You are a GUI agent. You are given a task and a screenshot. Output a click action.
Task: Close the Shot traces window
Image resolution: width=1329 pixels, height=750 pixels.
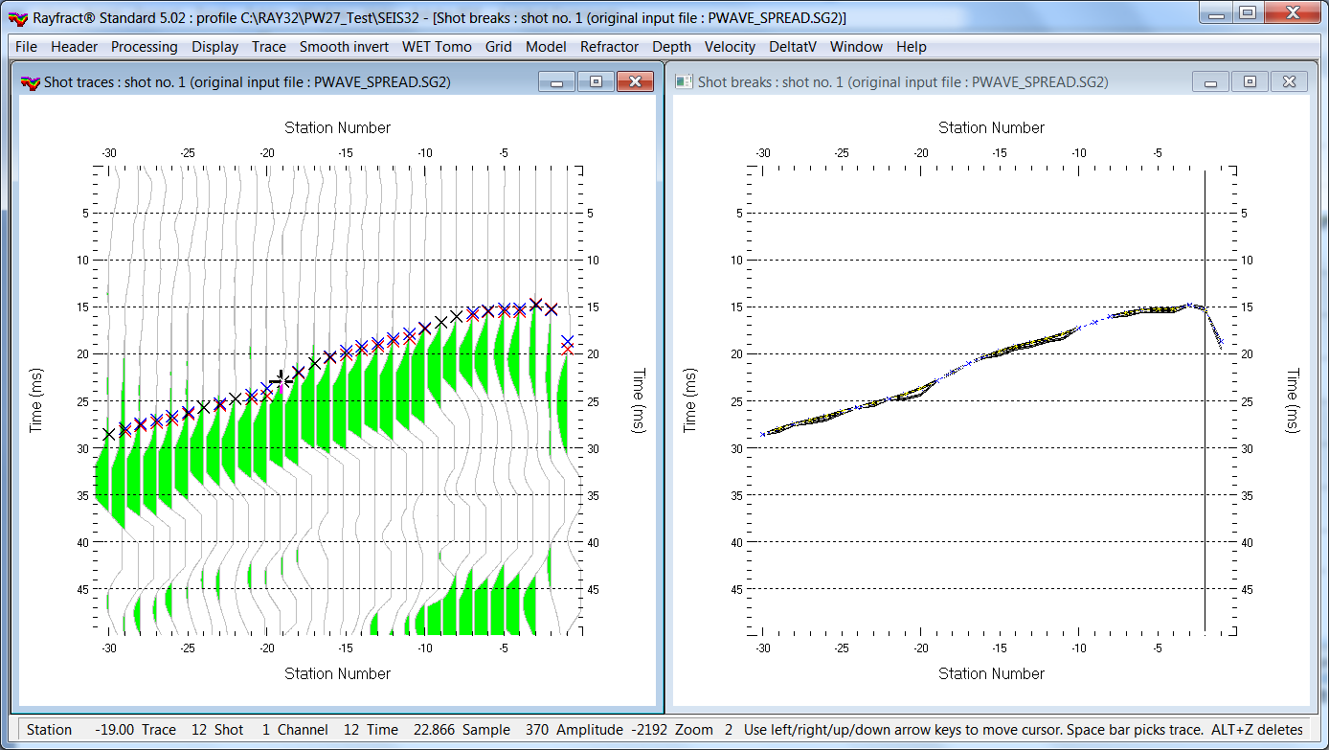pyautogui.click(x=634, y=82)
